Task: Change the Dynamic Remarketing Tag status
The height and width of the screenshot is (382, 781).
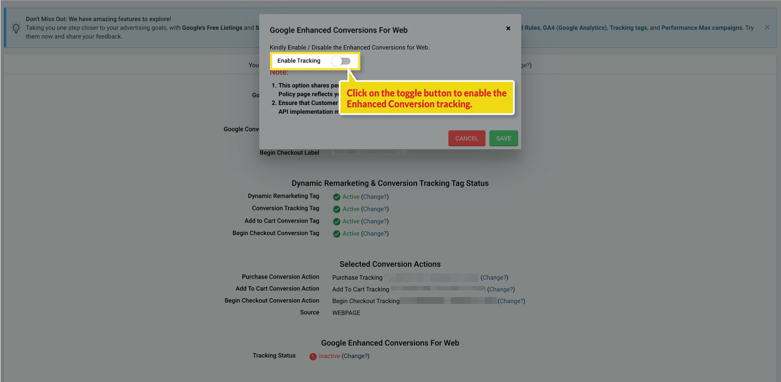Action: pyautogui.click(x=375, y=197)
